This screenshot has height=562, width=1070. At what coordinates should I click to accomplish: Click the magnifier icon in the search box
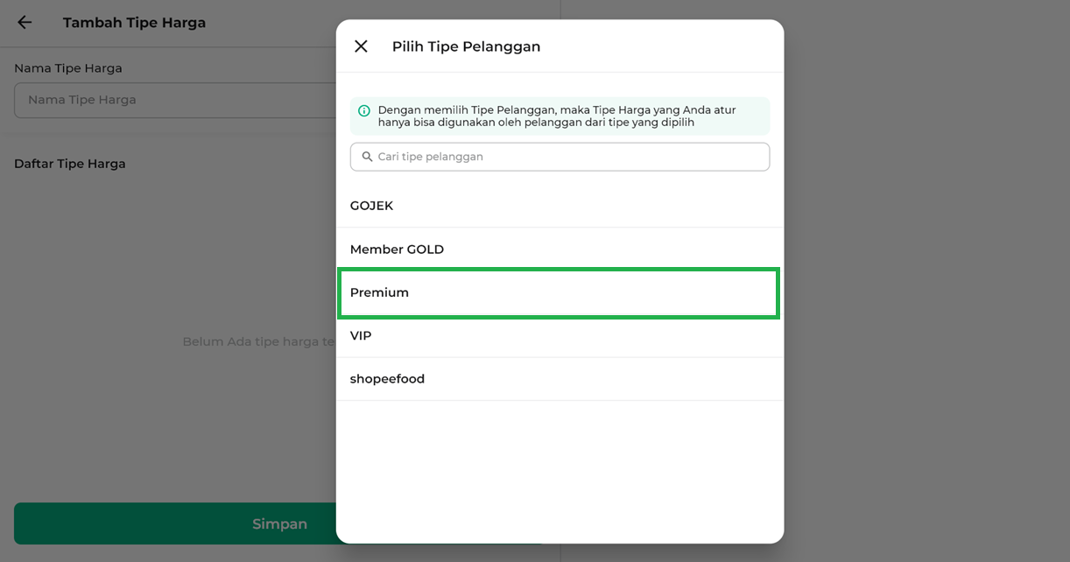367,157
